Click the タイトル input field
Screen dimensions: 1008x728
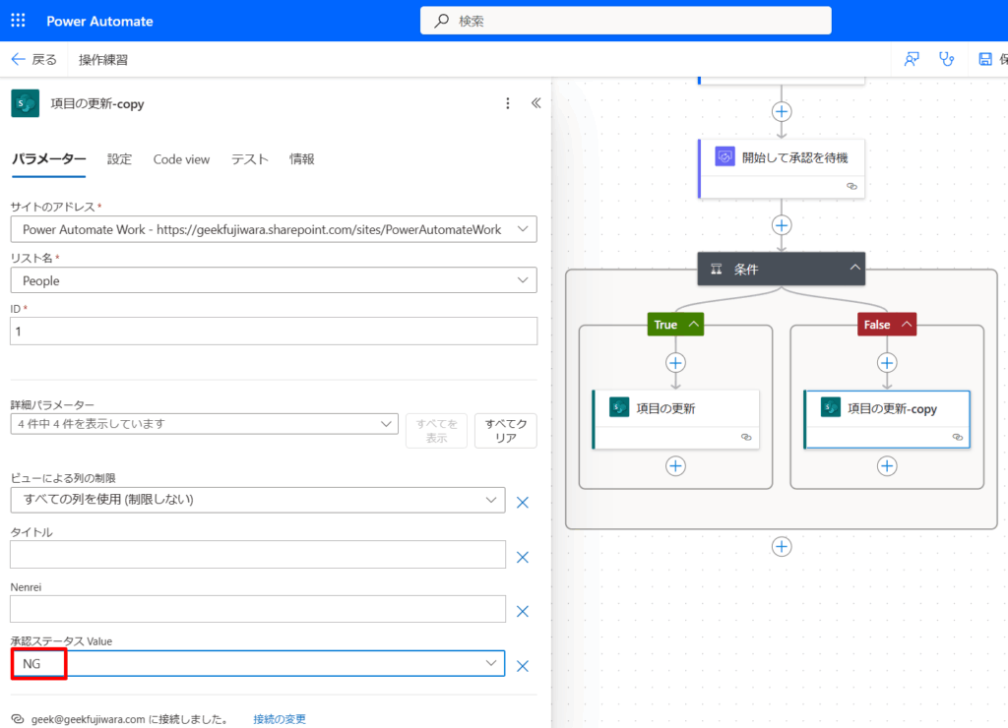[258, 555]
